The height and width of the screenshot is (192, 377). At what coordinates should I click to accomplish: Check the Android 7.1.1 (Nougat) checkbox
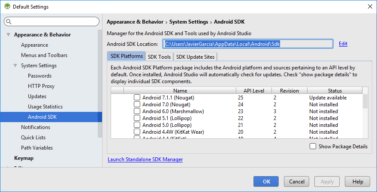pos(137,98)
